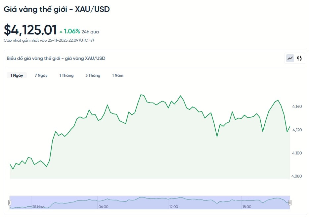The width and height of the screenshot is (309, 217).
Task: Click the Biểu đồ giá vàng chart title
Action: pos(56,58)
